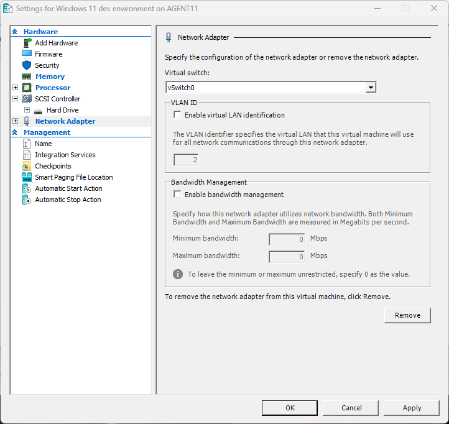Image resolution: width=449 pixels, height=424 pixels.
Task: Click the Security shield icon
Action: tap(27, 65)
